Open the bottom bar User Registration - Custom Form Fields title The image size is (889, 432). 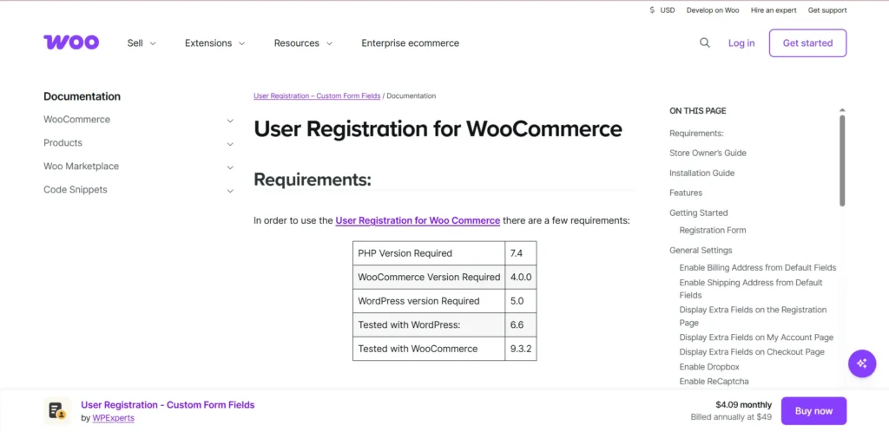pyautogui.click(x=168, y=405)
